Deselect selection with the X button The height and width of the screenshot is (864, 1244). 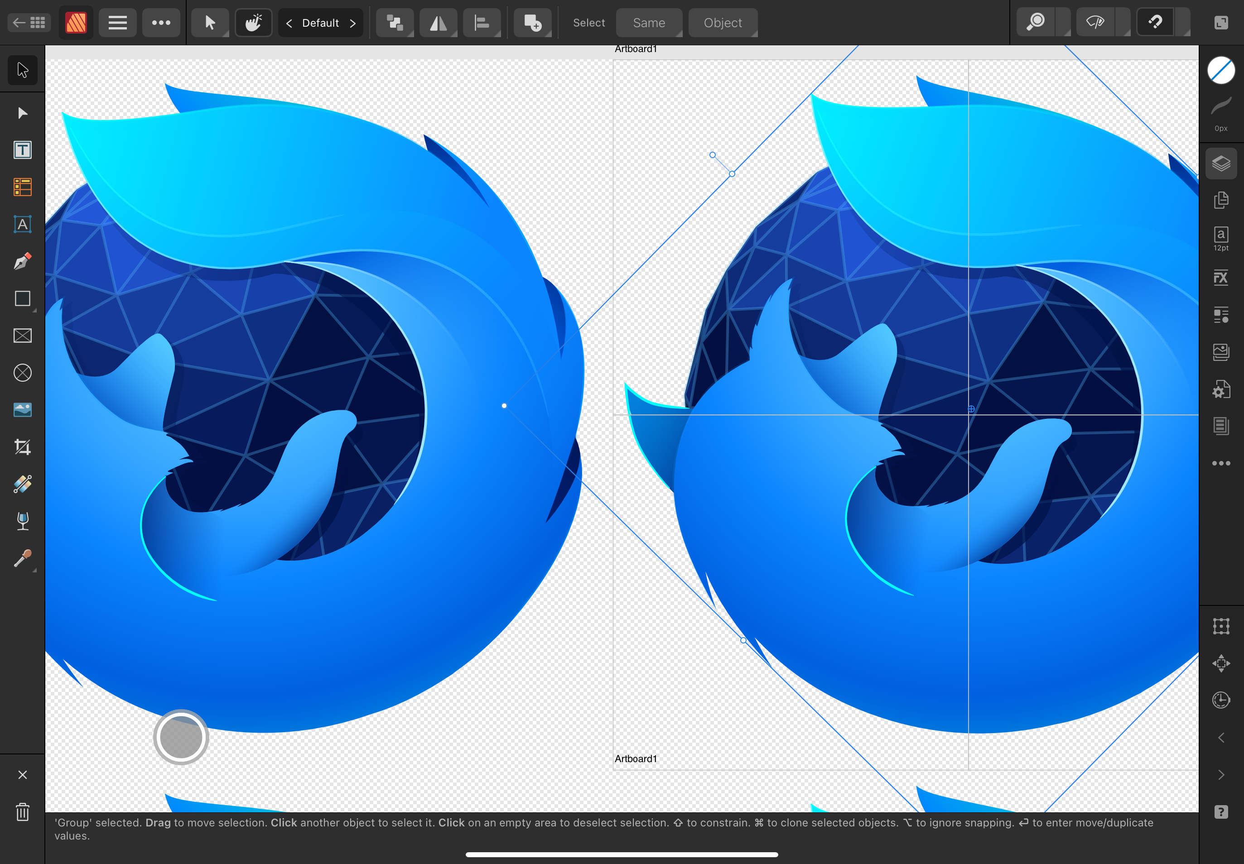tap(22, 775)
